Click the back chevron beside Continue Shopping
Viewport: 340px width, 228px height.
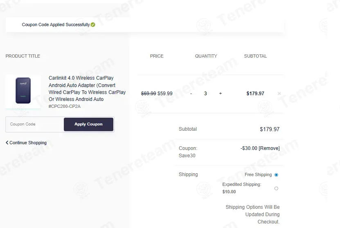7,143
